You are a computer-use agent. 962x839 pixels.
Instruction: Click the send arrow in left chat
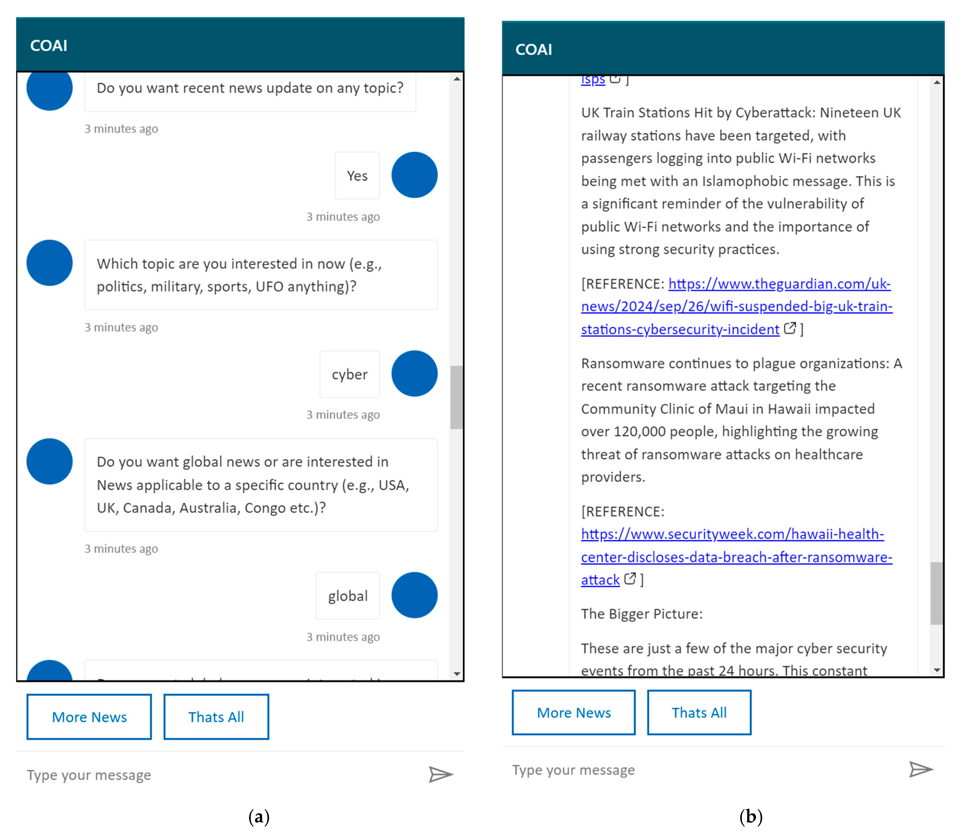(x=440, y=774)
